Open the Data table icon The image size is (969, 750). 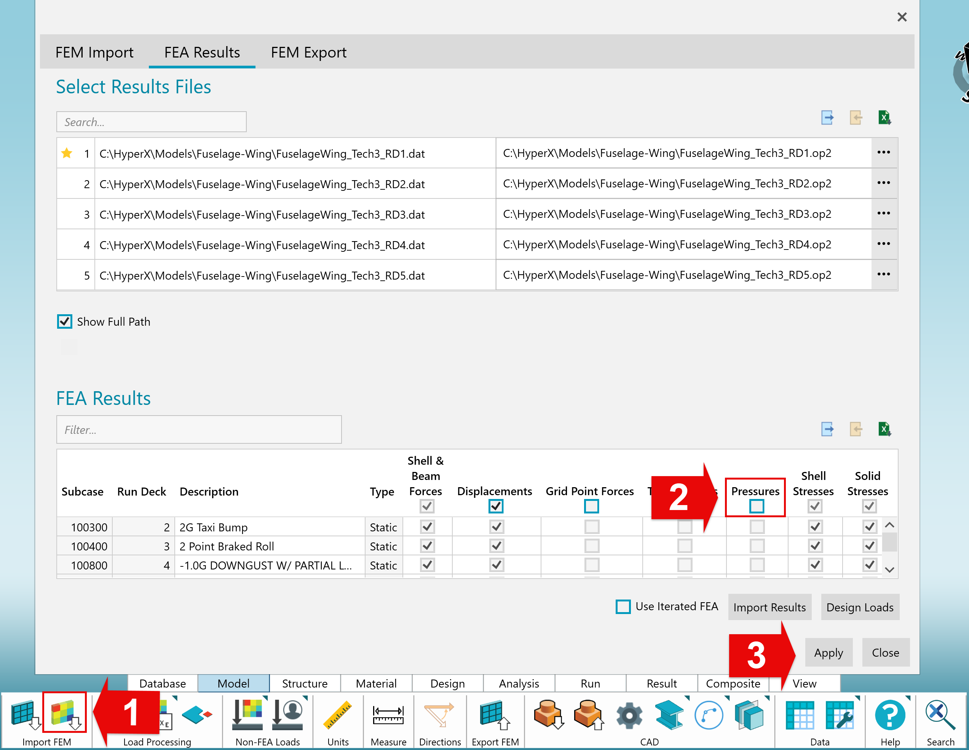click(x=800, y=715)
